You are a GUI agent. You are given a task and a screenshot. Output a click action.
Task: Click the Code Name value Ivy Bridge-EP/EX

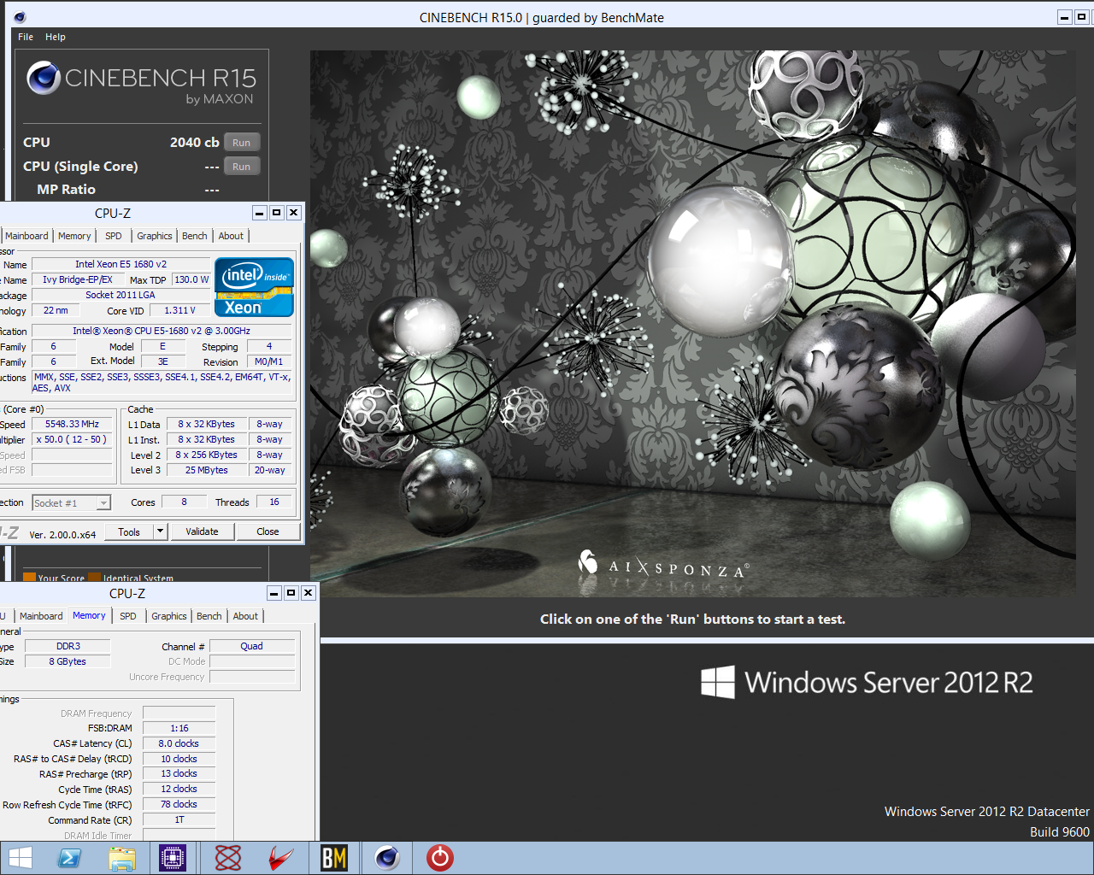pos(78,279)
